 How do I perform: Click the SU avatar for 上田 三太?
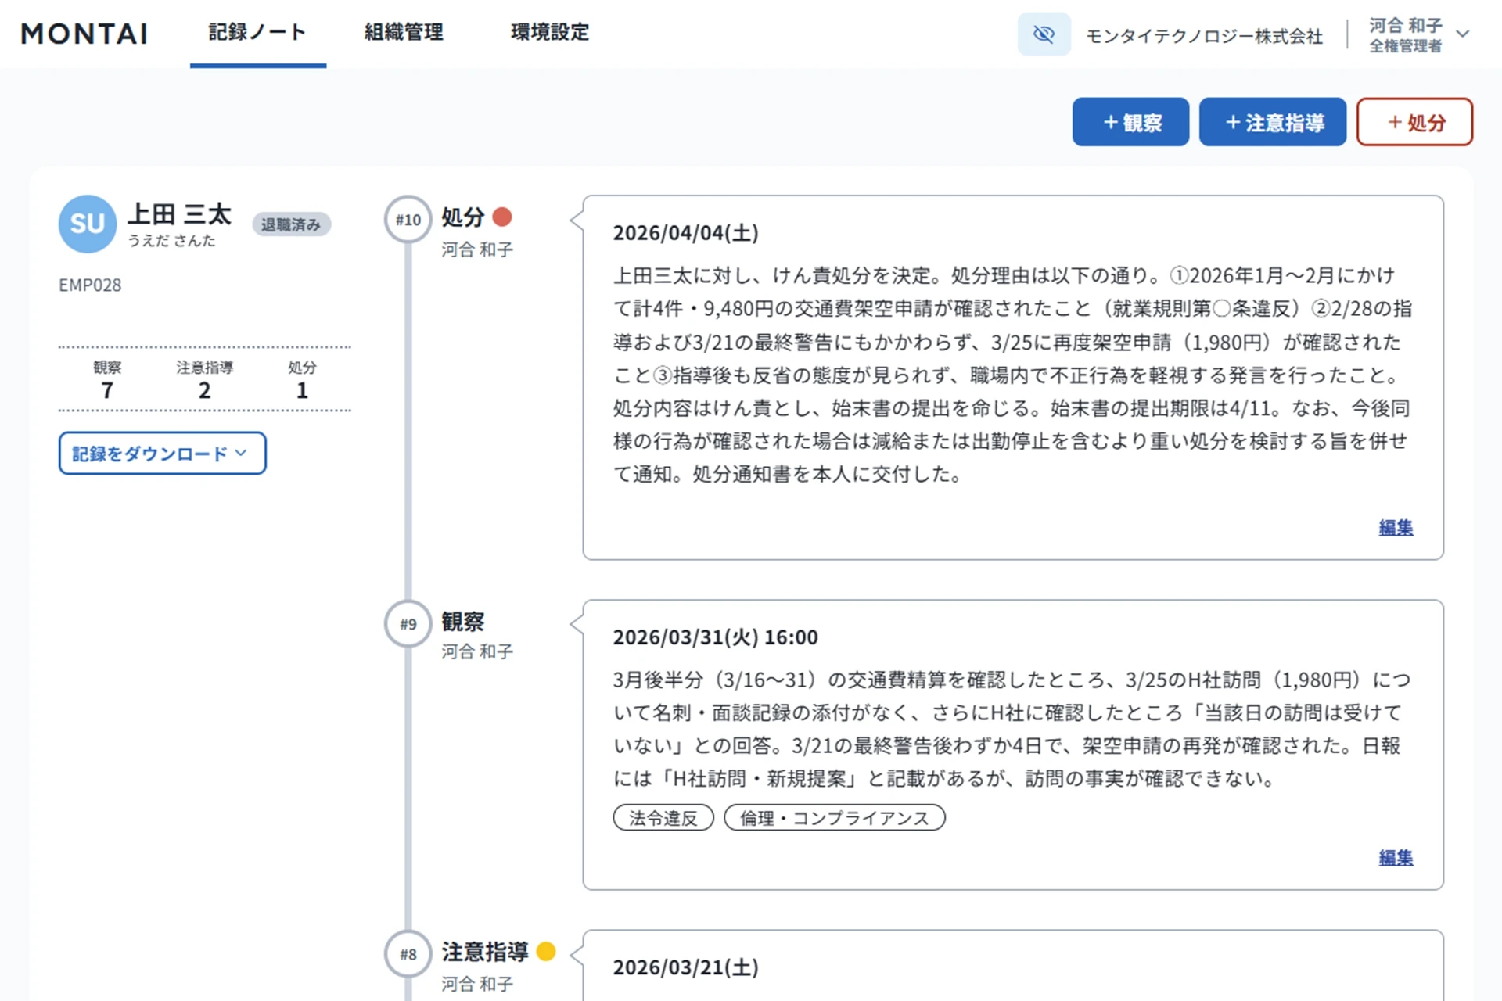[87, 224]
